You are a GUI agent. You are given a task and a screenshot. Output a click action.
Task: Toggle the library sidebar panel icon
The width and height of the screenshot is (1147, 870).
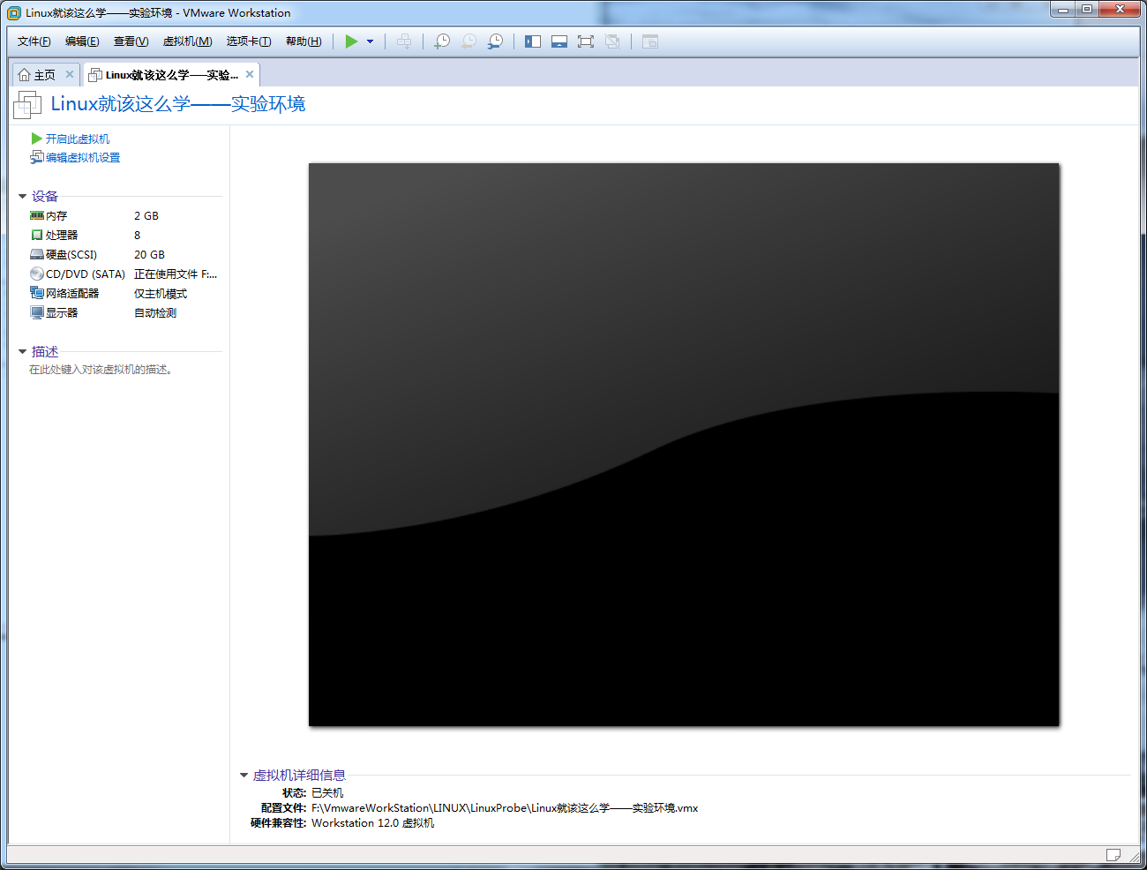(533, 41)
